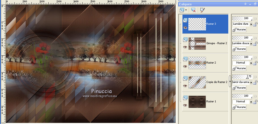Click the layer palette pane splitter arrow

click(x=230, y=81)
